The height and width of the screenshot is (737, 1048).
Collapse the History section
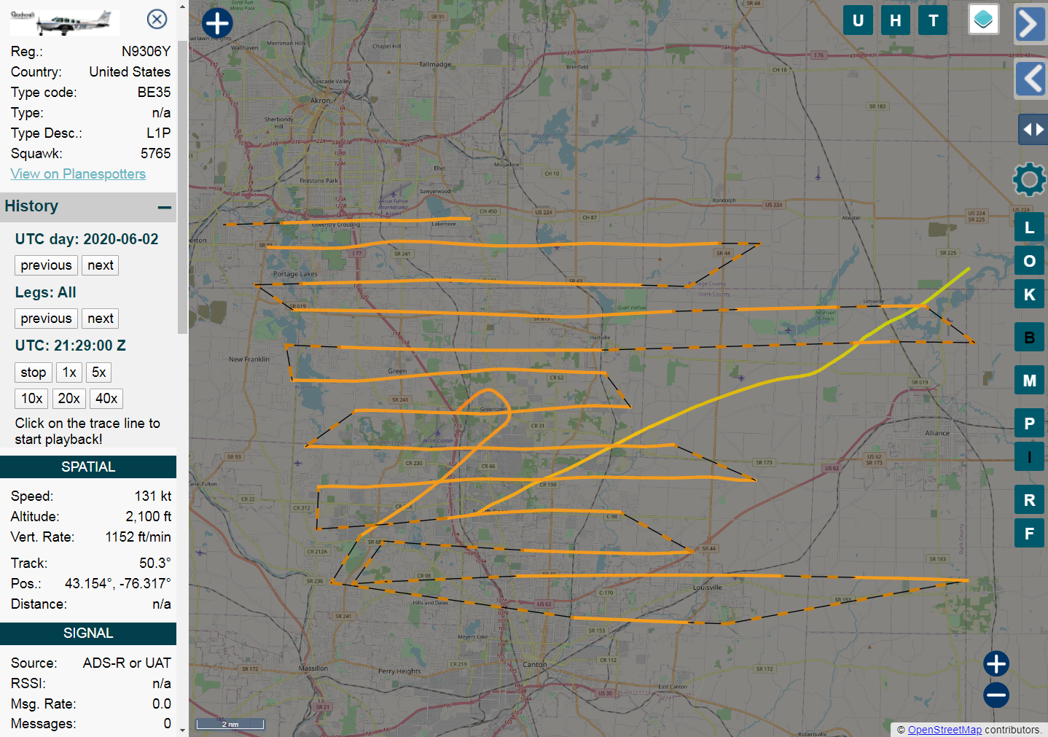point(165,207)
